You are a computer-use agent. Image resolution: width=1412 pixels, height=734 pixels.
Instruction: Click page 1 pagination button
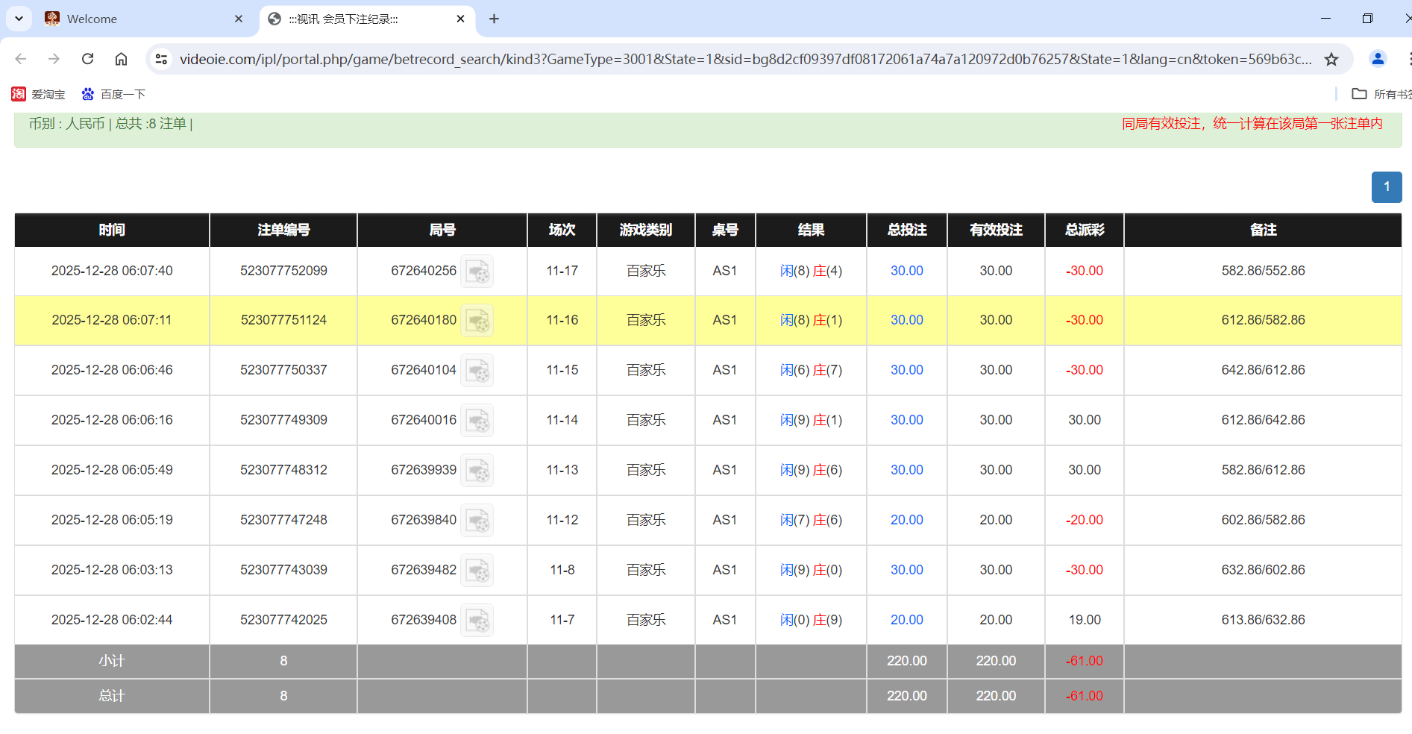1386,187
